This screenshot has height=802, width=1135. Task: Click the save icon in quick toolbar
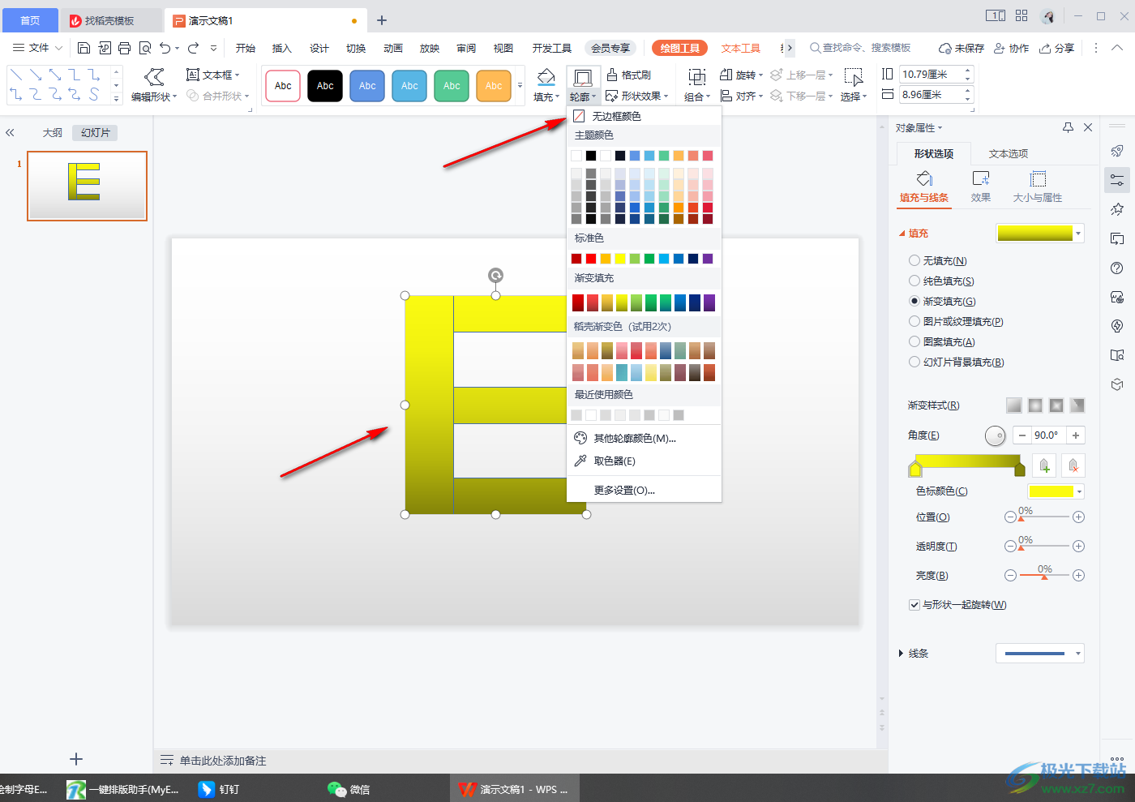(84, 48)
